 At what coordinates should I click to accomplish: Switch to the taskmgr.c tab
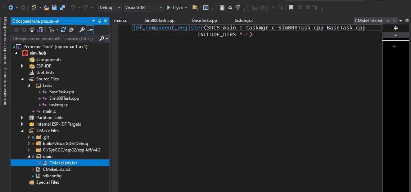pyautogui.click(x=244, y=20)
